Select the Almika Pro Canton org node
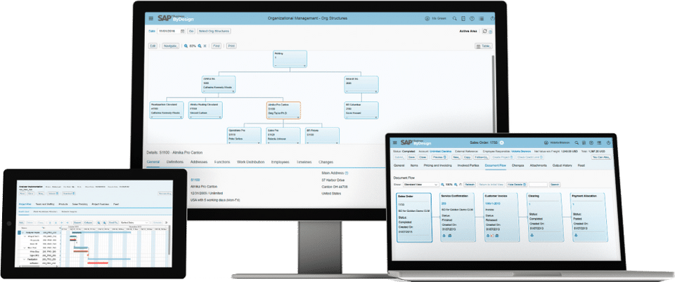This screenshot has width=675, height=282. click(283, 110)
